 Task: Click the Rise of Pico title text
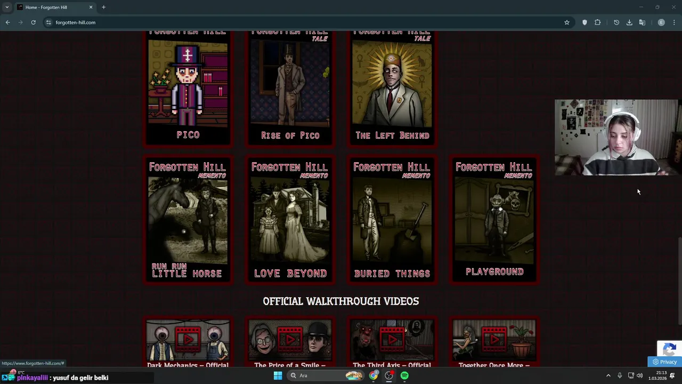pos(290,135)
